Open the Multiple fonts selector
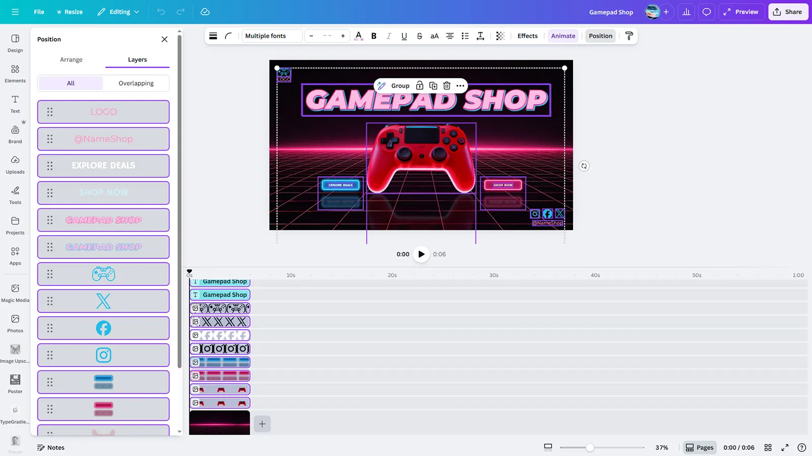Viewport: 812px width, 456px height. point(272,36)
